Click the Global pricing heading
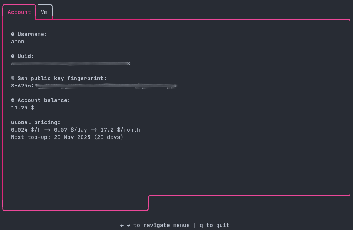The width and height of the screenshot is (353, 230). tap(36, 122)
